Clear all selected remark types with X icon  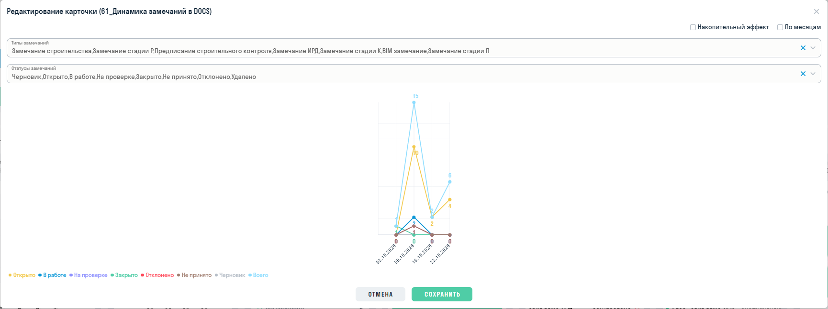point(803,48)
